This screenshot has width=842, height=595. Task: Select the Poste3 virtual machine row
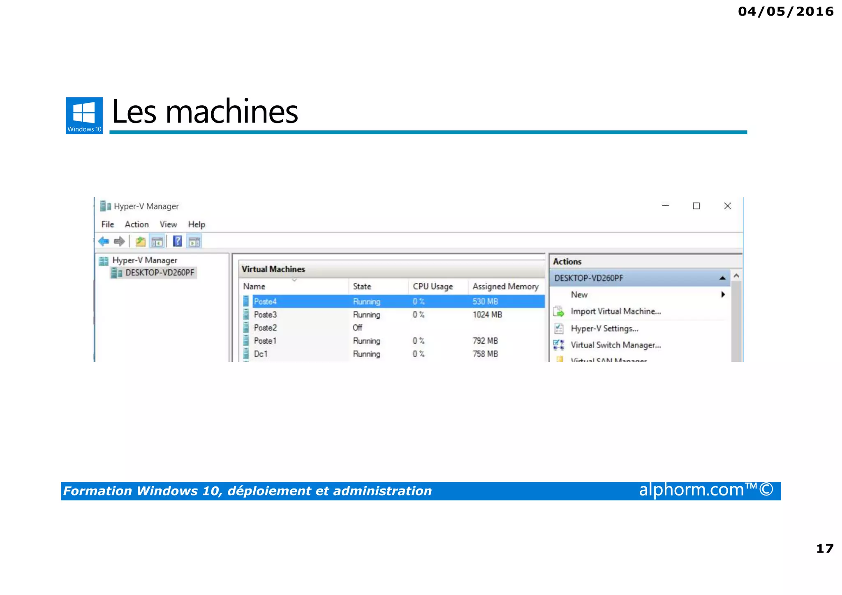pos(266,315)
